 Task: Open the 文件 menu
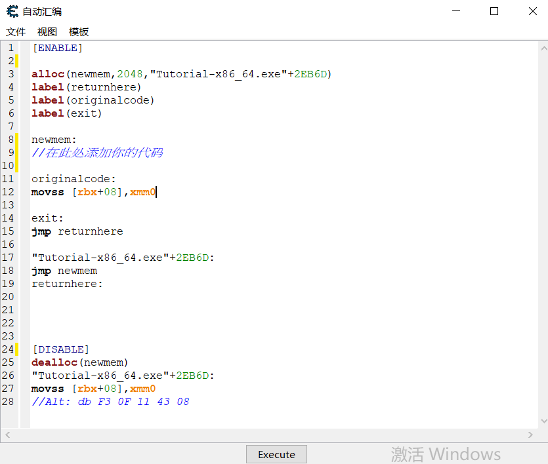pos(16,31)
